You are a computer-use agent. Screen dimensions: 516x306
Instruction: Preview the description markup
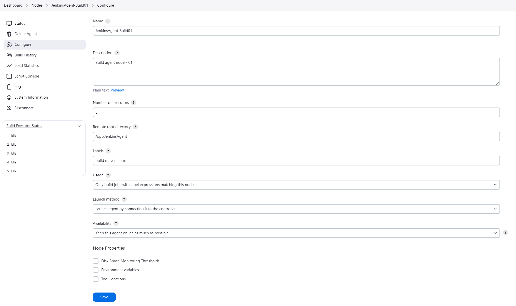click(117, 90)
